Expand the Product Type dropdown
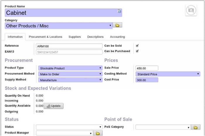 (70, 68)
